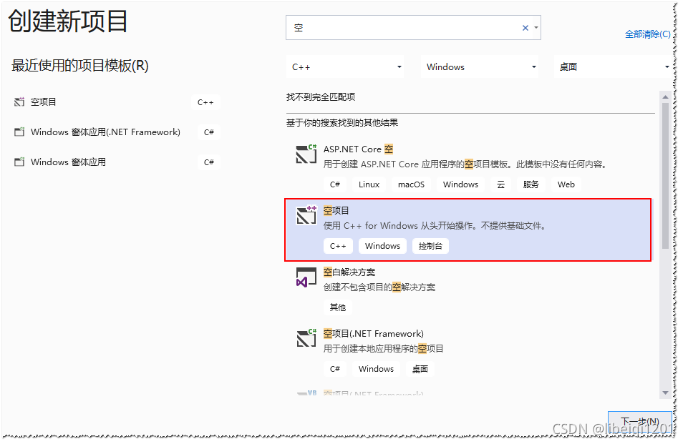Image resolution: width=683 pixels, height=444 pixels.
Task: Click the Web tag
Action: click(566, 184)
